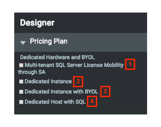Click the Dedicated Instance label text
161x127 pixels.
point(48,81)
